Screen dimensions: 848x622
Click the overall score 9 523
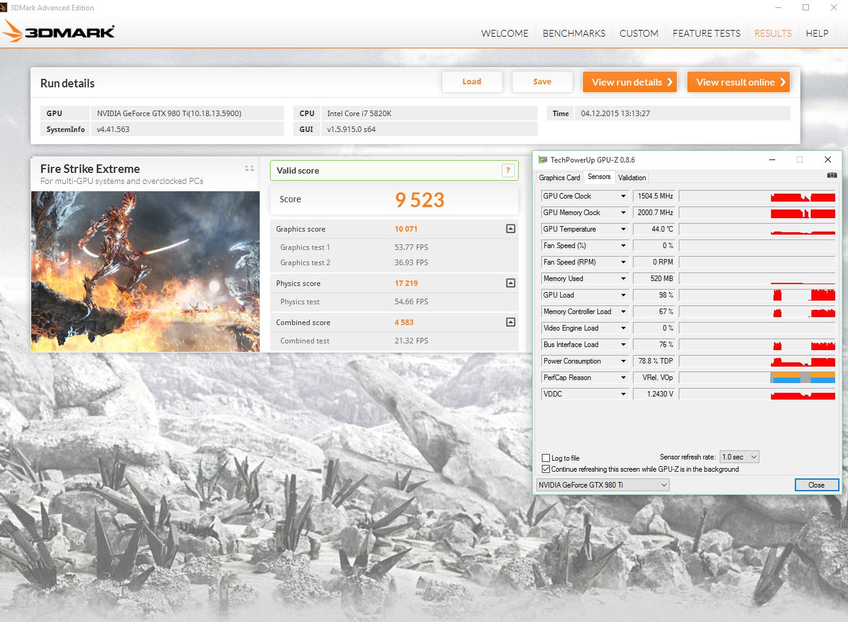[420, 200]
